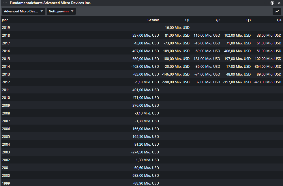Viewport: 283px width, 186px height.
Task: Click 2000 total 983,00 Mio. USD
Action: click(146, 175)
